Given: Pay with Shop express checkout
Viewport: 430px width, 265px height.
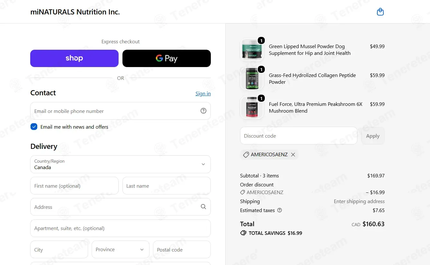Looking at the screenshot, I should [x=74, y=58].
